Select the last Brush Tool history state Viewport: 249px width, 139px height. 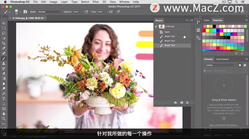pos(172,45)
